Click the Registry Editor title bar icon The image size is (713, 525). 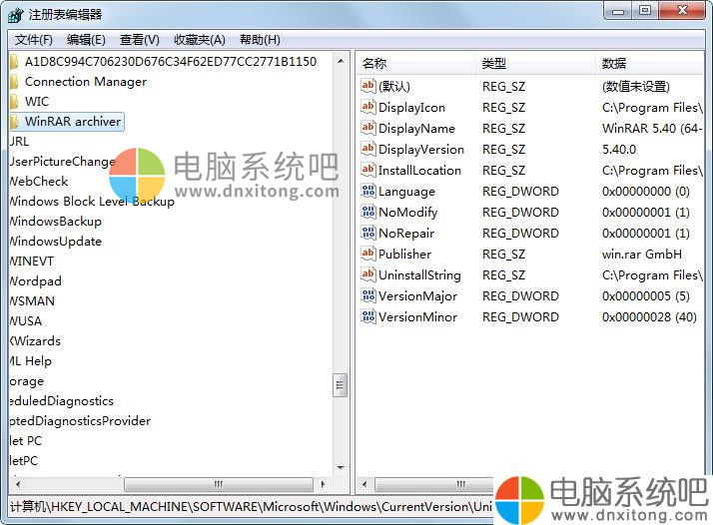click(x=15, y=15)
